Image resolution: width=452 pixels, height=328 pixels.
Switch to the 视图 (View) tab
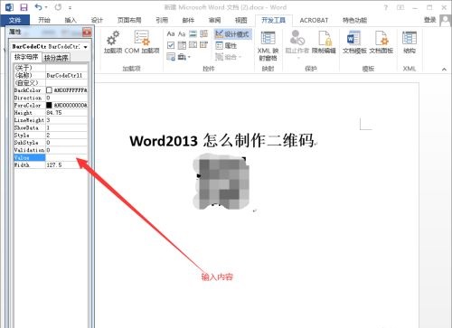(x=240, y=20)
